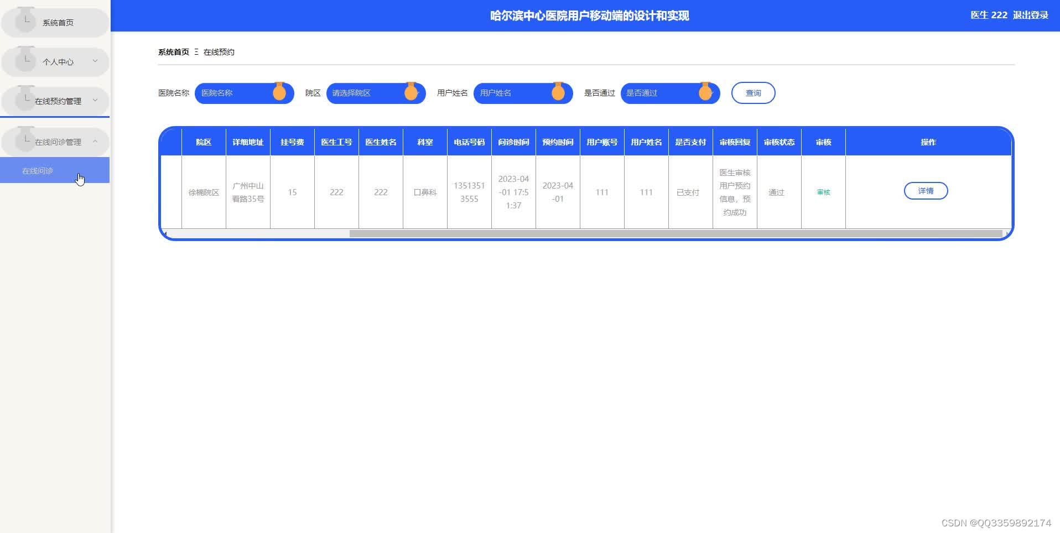Image resolution: width=1060 pixels, height=533 pixels.
Task: Click the 医生审核用户预约信息 reply cell
Action: pyautogui.click(x=735, y=192)
